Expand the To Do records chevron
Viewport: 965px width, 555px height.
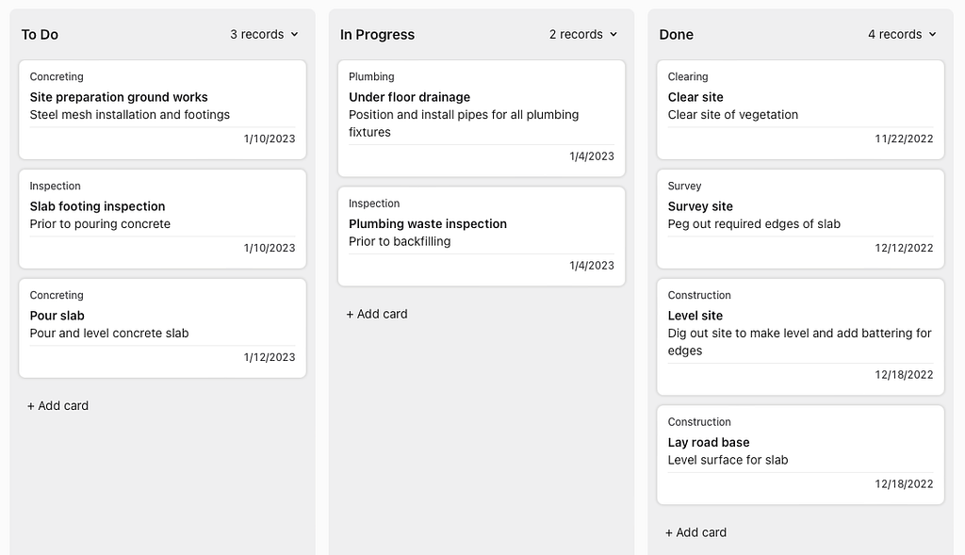click(x=294, y=35)
